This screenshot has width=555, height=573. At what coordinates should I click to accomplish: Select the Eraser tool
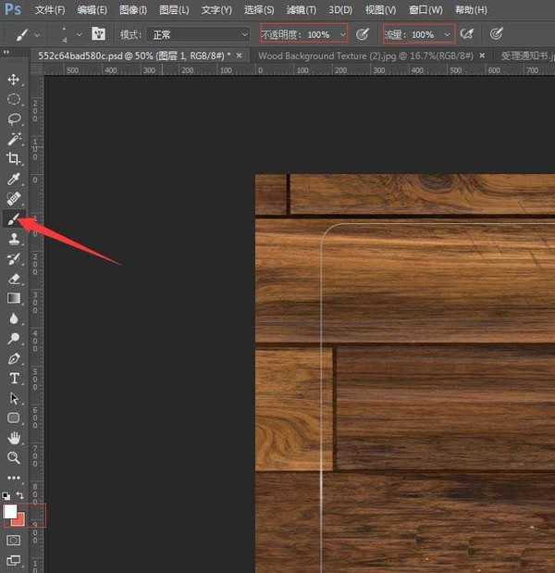coord(14,279)
